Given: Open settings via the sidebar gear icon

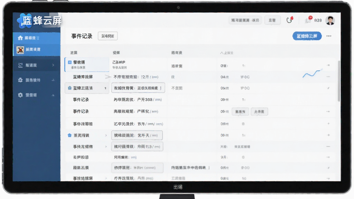Looking at the screenshot, I should (x=20, y=95).
